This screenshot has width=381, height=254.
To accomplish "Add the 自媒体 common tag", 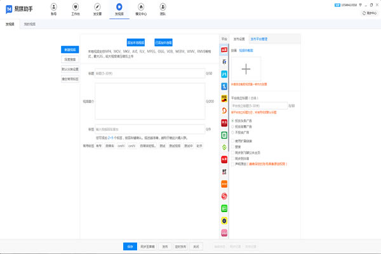I will [x=110, y=146].
